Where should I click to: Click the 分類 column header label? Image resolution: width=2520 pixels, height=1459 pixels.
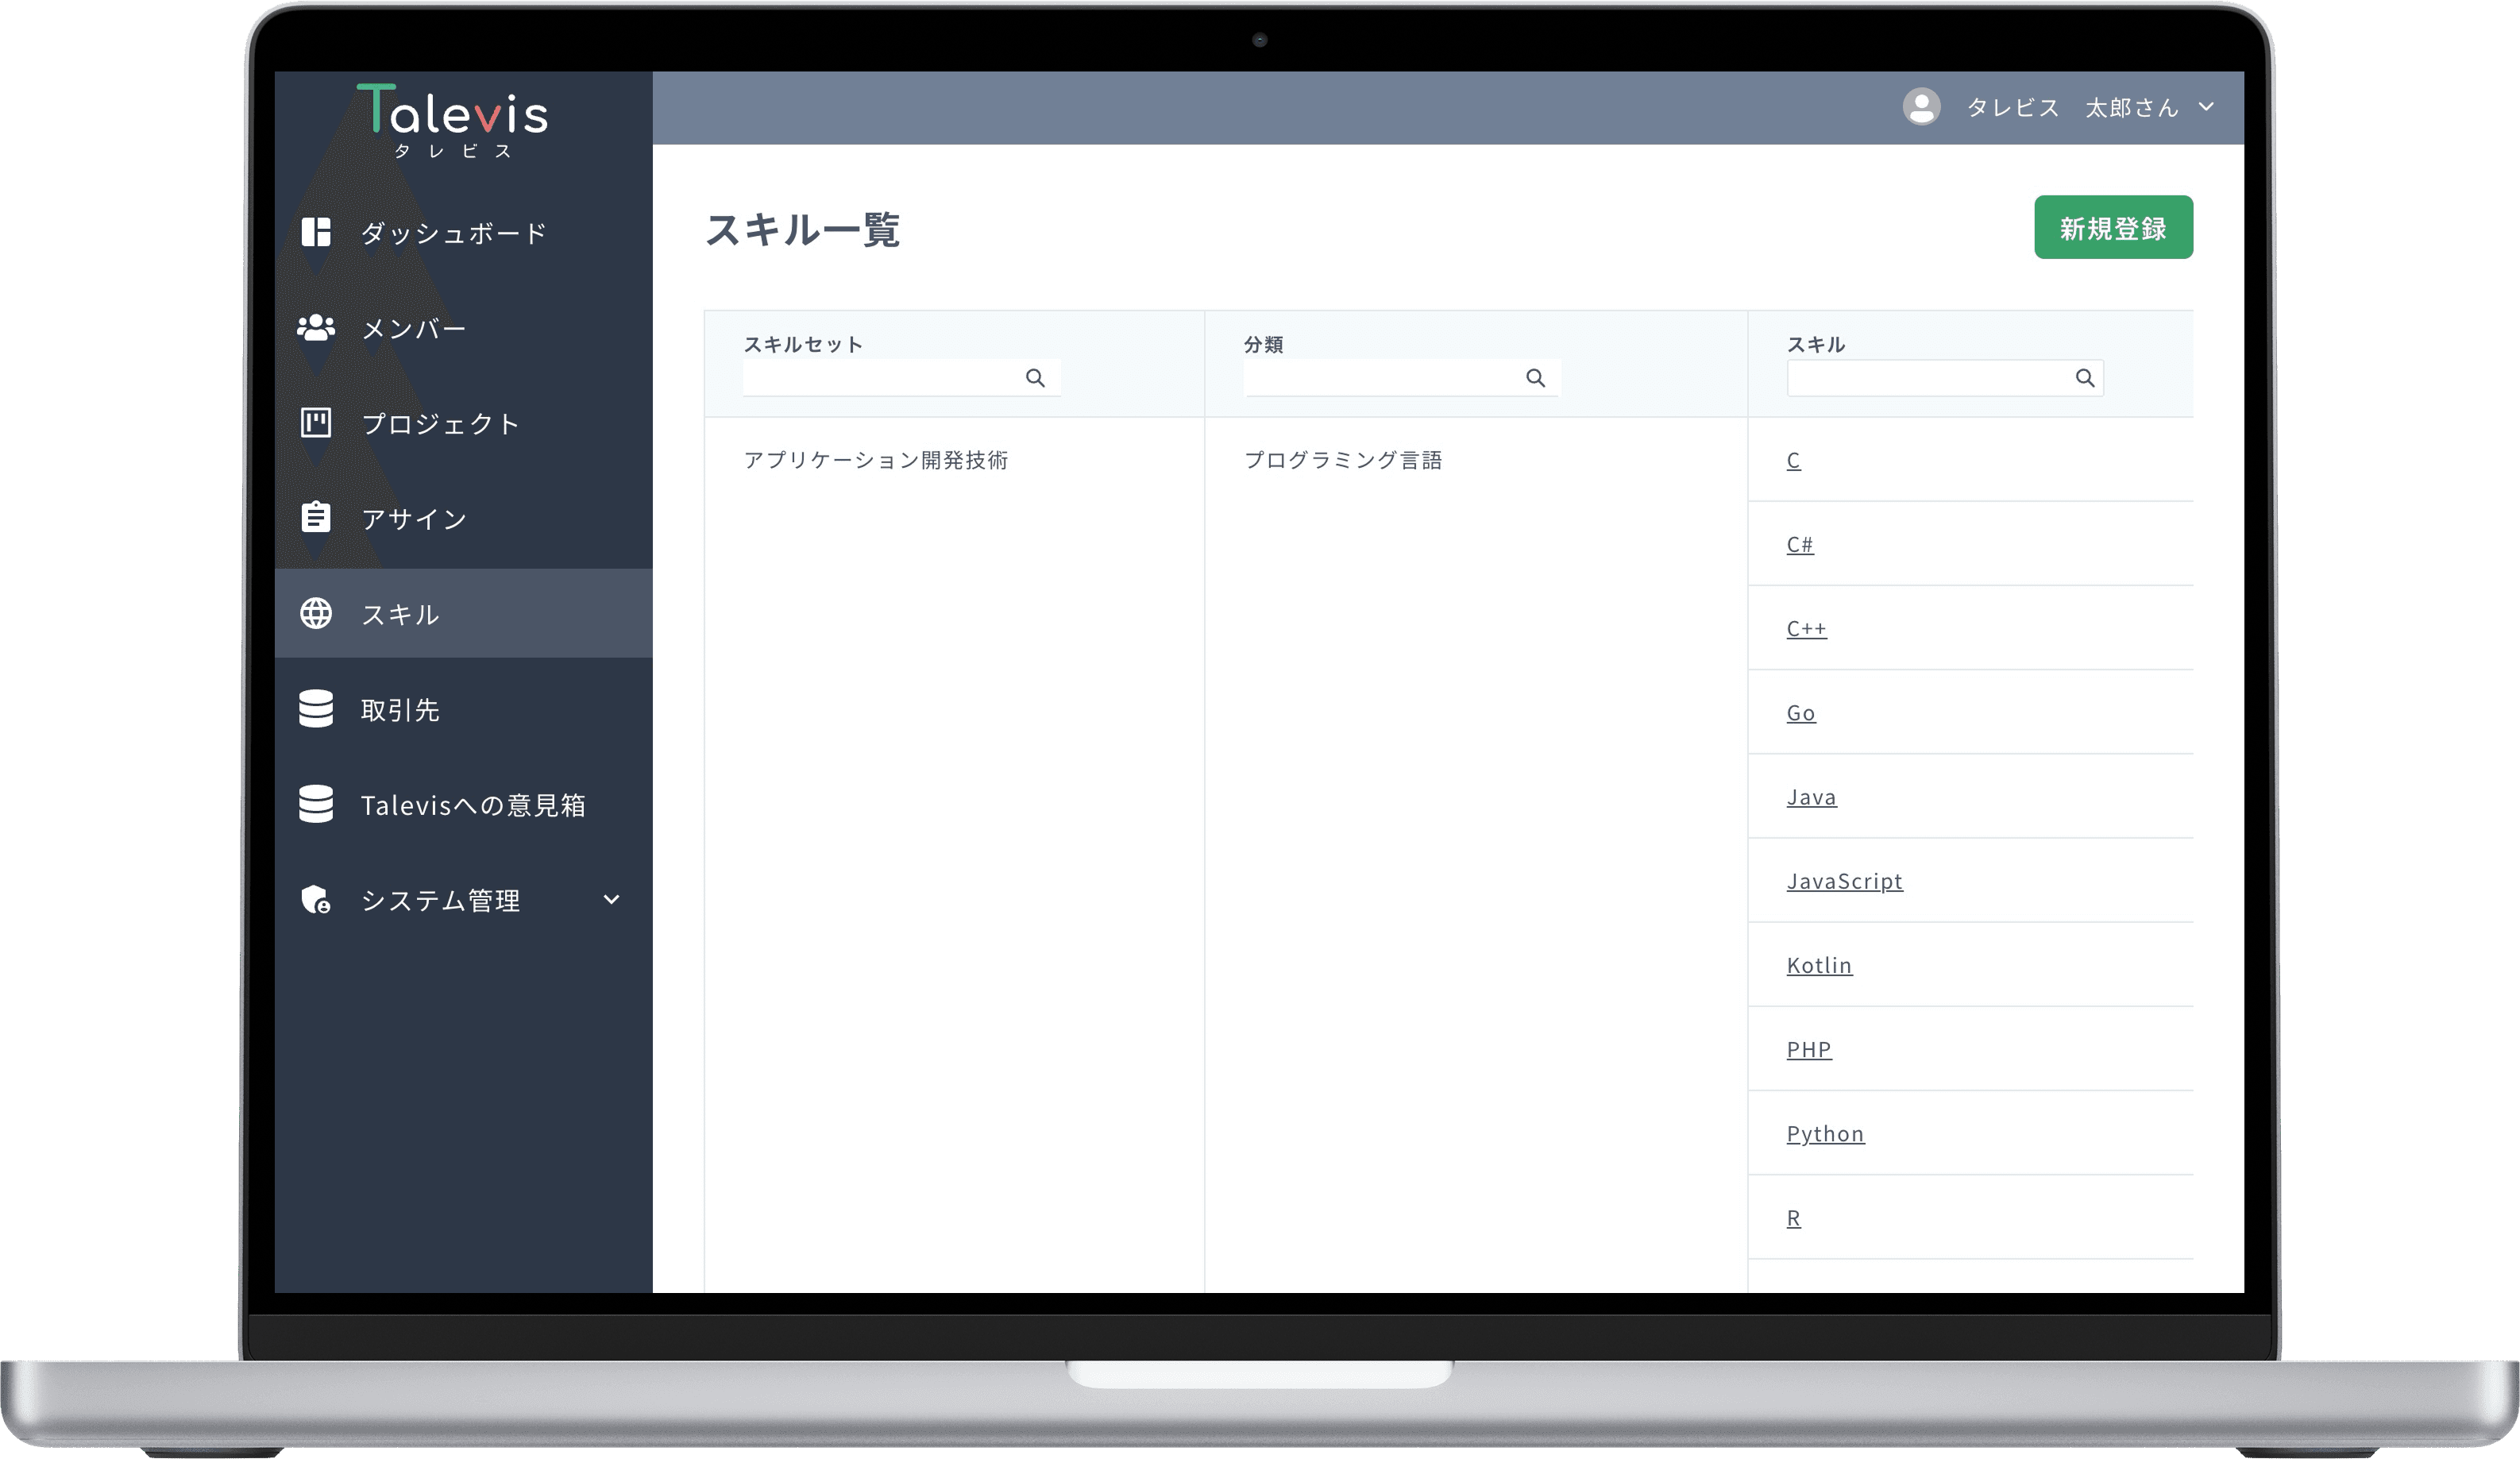coord(1263,344)
